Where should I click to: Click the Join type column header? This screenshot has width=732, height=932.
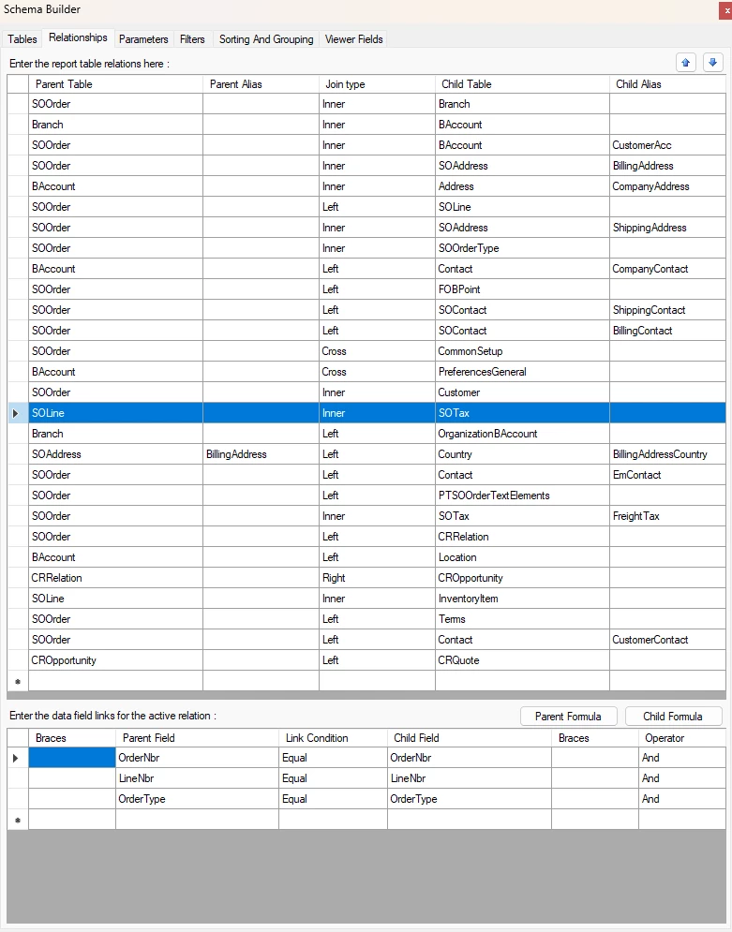point(377,84)
